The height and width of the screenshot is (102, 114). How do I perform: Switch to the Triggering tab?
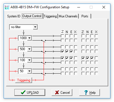click(50, 16)
